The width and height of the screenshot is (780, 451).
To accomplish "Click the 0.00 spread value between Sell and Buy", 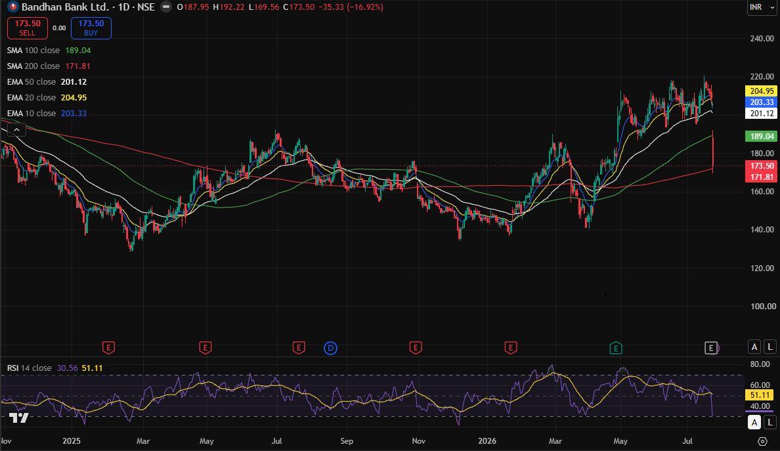I will click(59, 28).
